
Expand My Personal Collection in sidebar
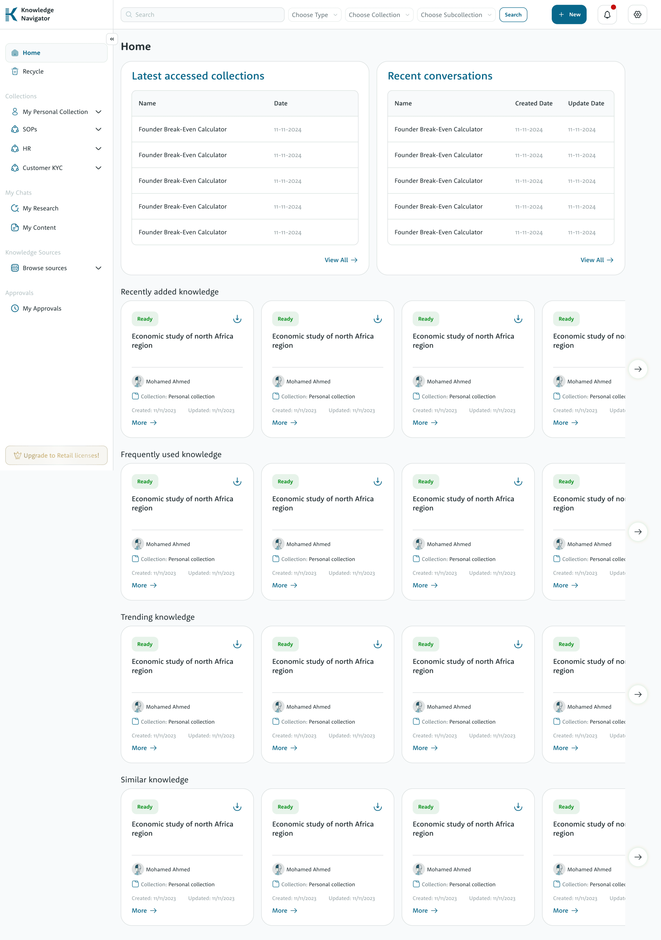(98, 112)
